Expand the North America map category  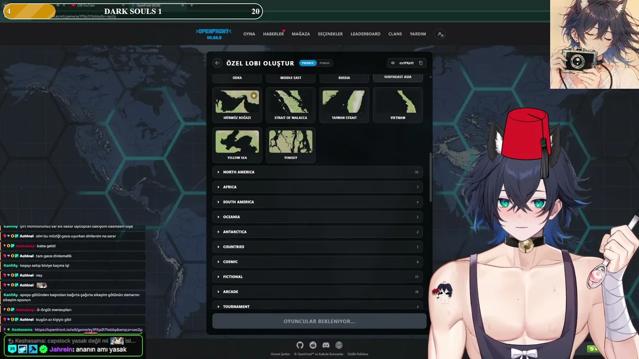click(x=318, y=172)
